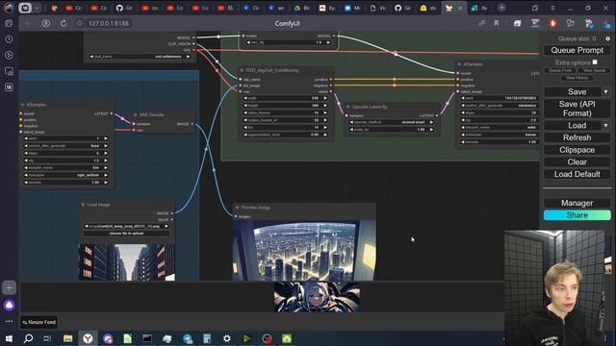Increase seed in left KSampler node
616x346 pixels.
pos(105,138)
